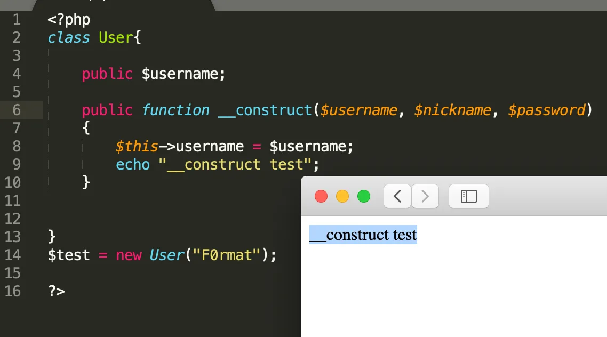Click the "echo" statement on line 9
607x337 pixels.
(x=133, y=164)
